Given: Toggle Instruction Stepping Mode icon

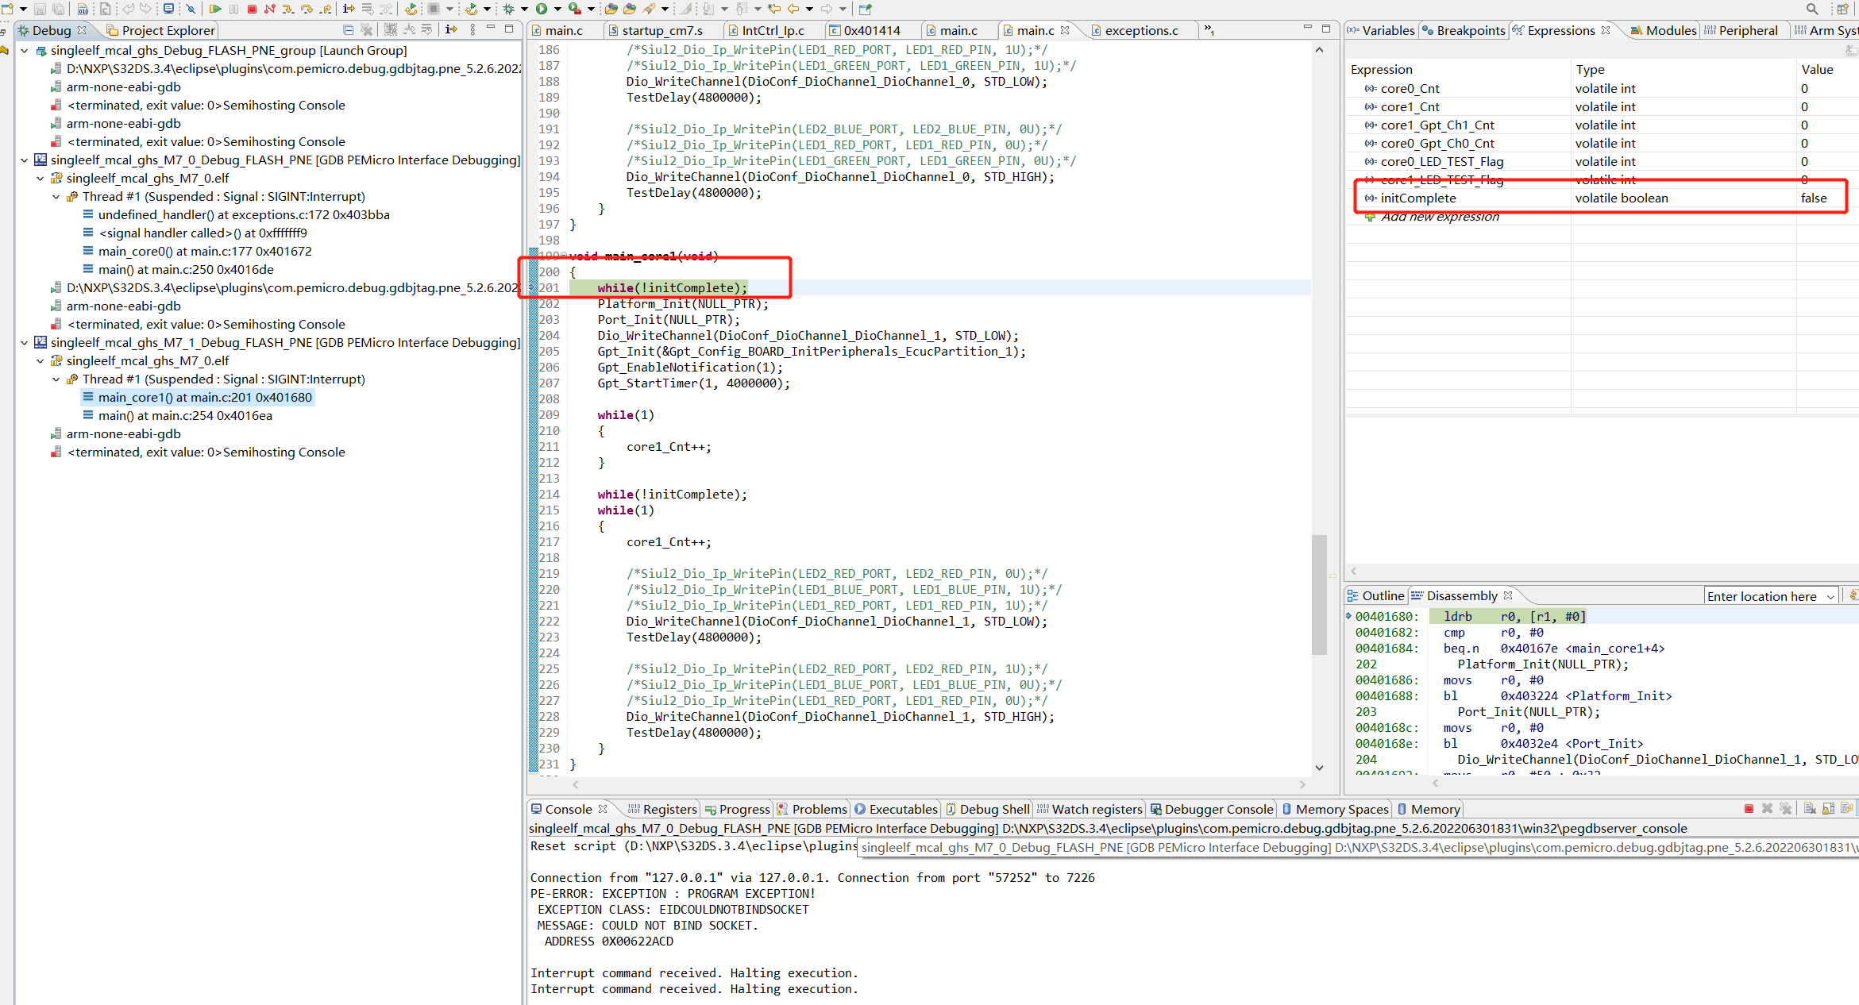Looking at the screenshot, I should 348,9.
